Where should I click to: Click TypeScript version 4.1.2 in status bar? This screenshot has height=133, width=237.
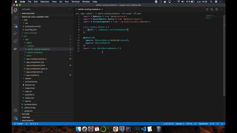(x=212, y=124)
